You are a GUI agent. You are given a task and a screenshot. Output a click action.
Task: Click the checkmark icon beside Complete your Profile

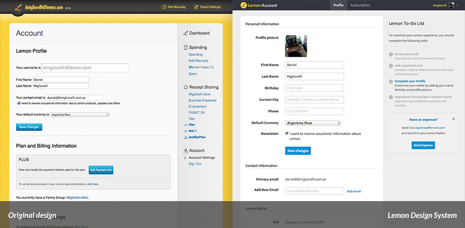coord(391,81)
